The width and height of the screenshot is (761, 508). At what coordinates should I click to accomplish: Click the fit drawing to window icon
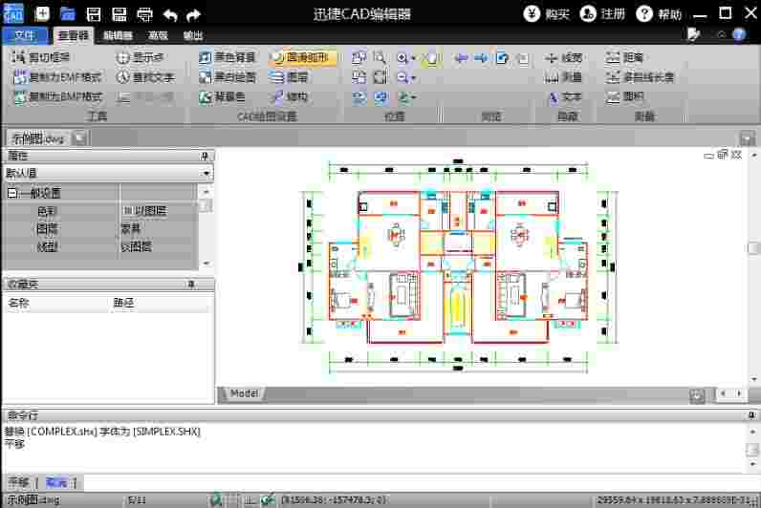tap(380, 77)
